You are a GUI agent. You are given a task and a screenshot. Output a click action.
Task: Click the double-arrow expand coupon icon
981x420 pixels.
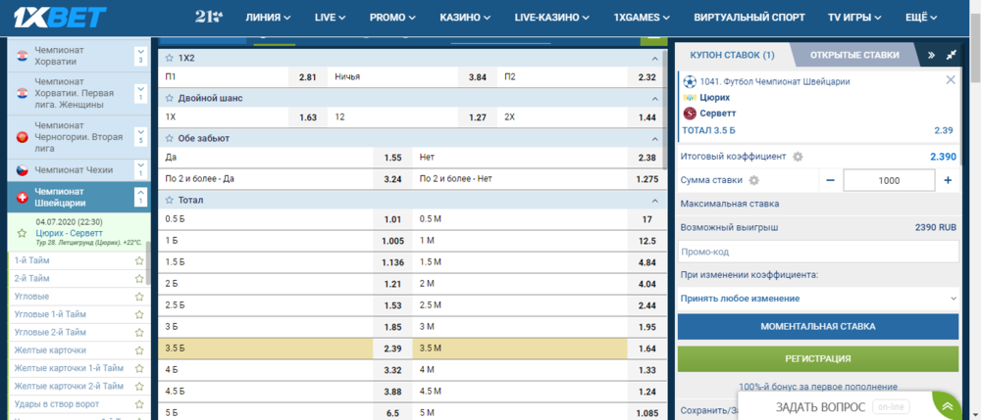click(931, 55)
